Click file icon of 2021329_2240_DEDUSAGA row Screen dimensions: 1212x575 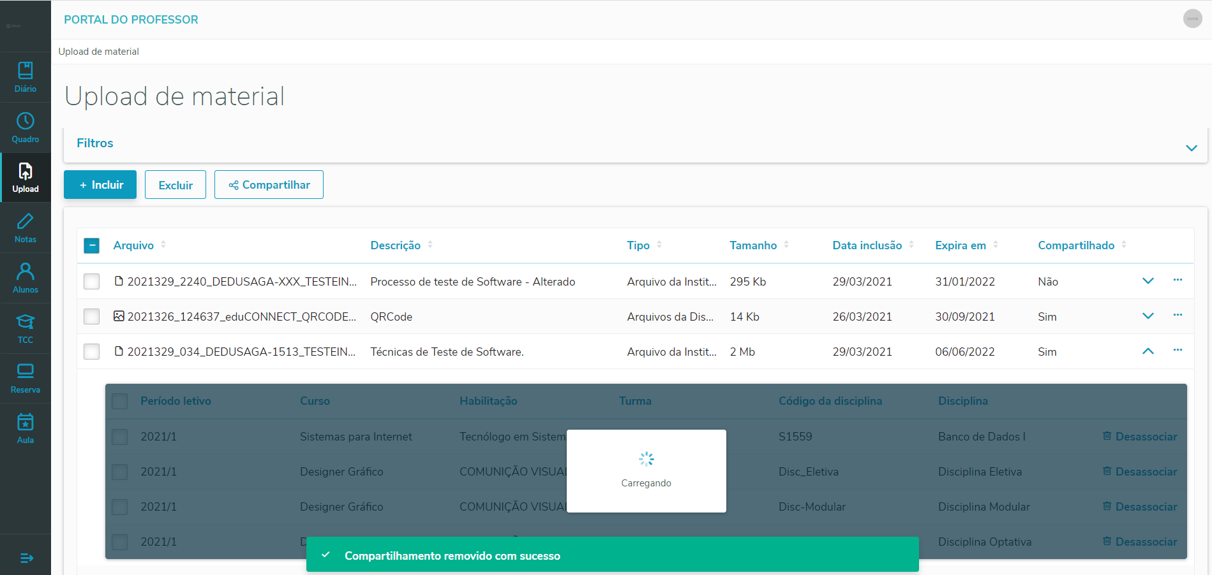(119, 281)
